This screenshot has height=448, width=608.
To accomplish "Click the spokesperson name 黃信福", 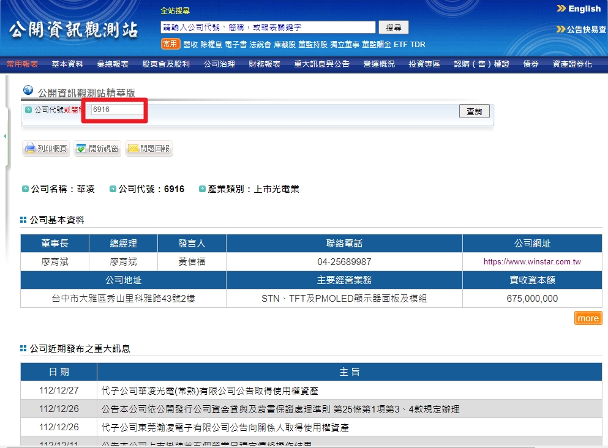I will [x=192, y=261].
